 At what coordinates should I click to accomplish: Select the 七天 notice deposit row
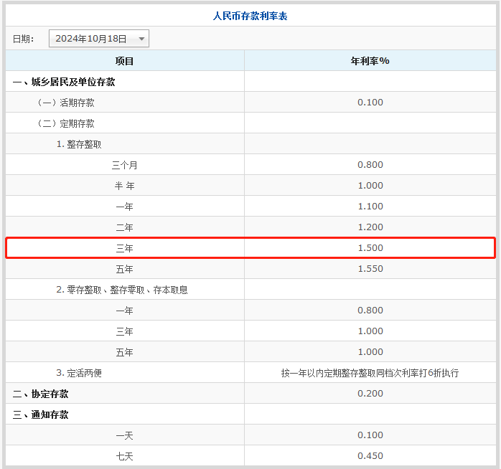tap(125, 456)
